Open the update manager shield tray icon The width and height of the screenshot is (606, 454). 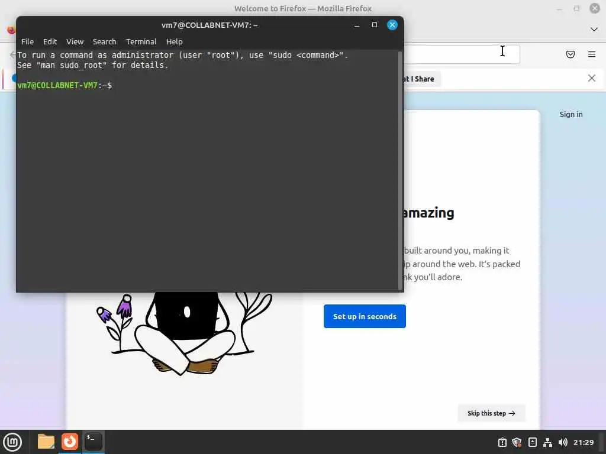pos(517,442)
